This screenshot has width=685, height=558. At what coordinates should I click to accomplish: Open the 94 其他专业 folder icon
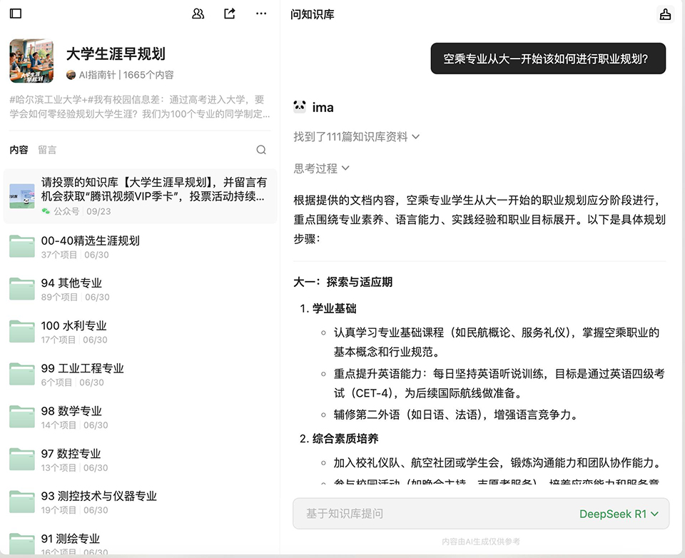point(22,289)
